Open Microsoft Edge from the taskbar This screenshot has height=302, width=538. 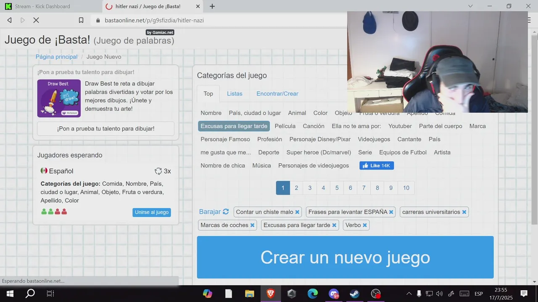pos(313,294)
